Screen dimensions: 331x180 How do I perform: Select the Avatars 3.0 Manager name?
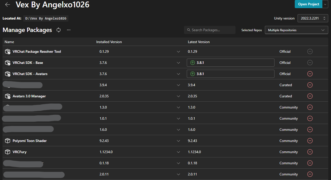29,96
